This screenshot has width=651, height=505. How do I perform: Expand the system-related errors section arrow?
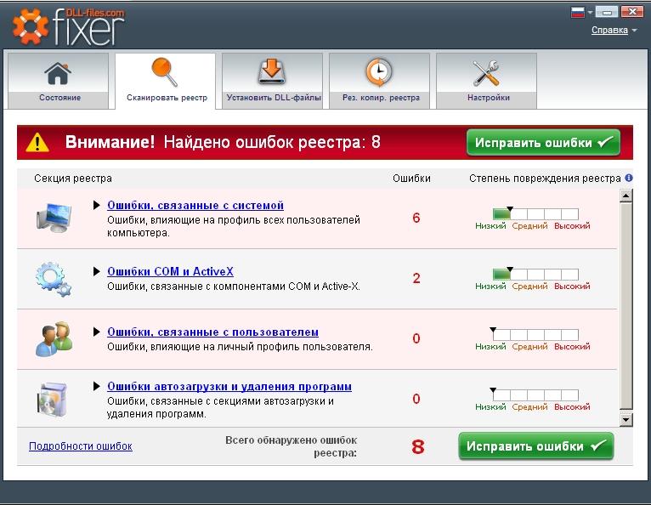point(97,206)
